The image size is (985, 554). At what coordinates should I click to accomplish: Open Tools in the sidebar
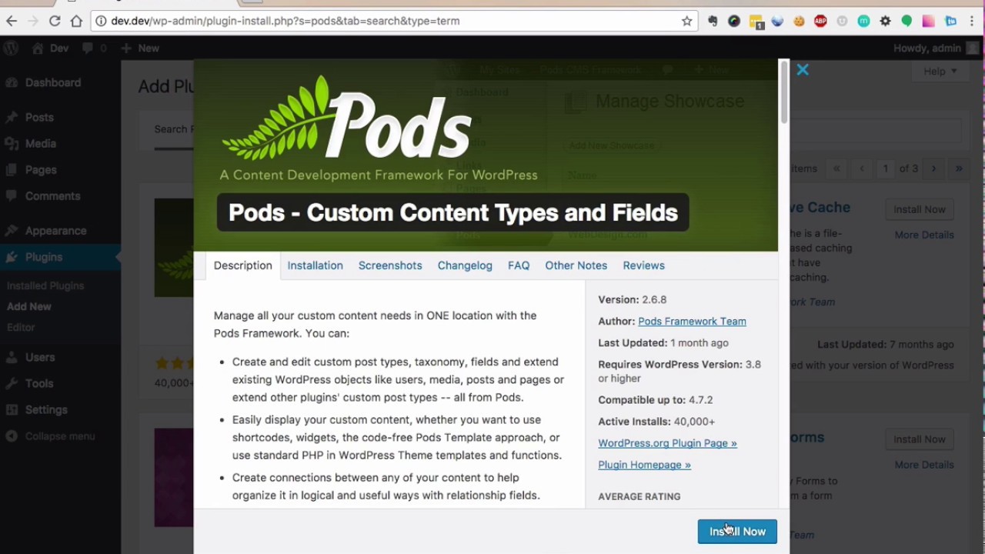(x=39, y=383)
